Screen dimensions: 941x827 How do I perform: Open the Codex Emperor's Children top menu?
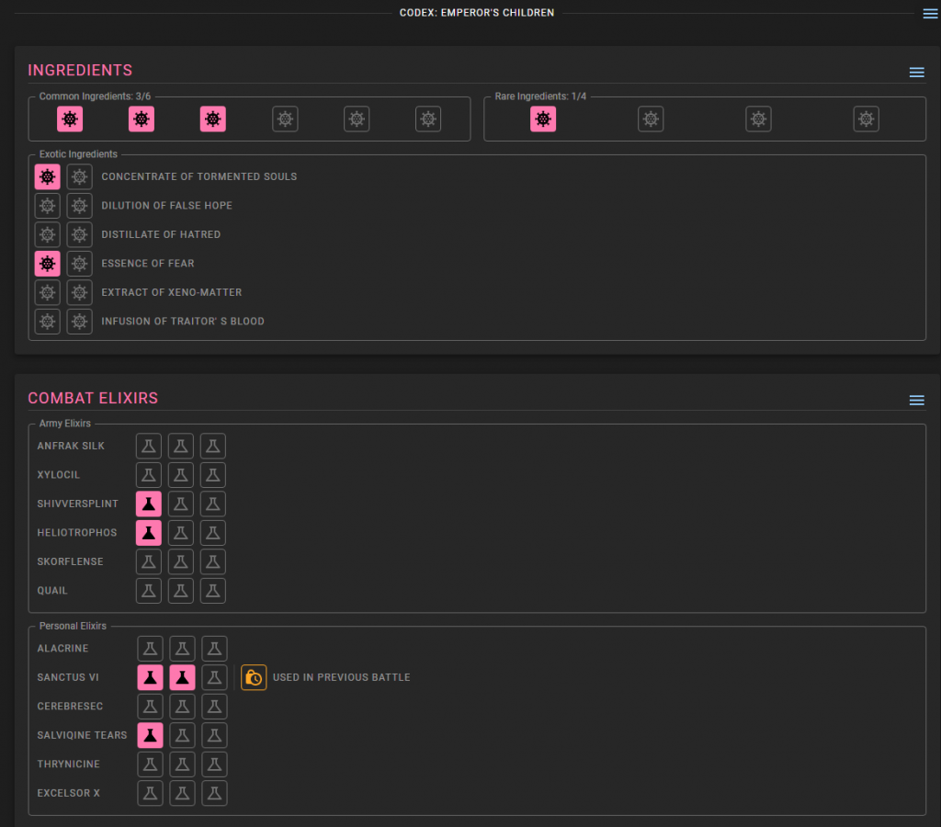click(x=931, y=13)
